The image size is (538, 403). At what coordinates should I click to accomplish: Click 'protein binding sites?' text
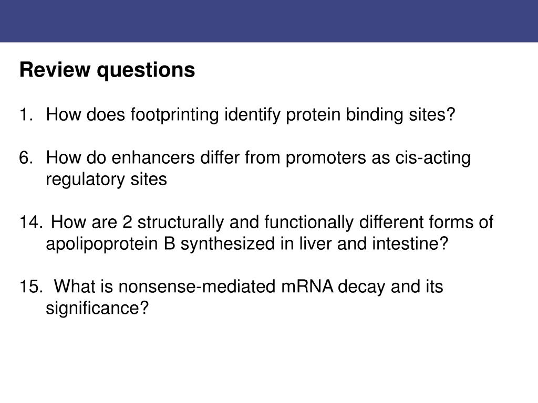click(x=370, y=115)
